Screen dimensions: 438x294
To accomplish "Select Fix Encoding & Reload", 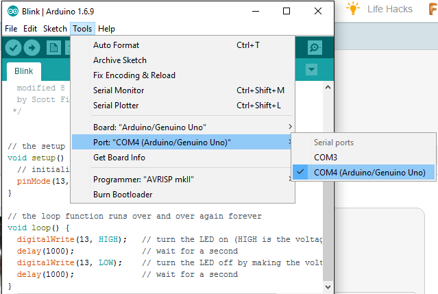I will click(183, 75).
